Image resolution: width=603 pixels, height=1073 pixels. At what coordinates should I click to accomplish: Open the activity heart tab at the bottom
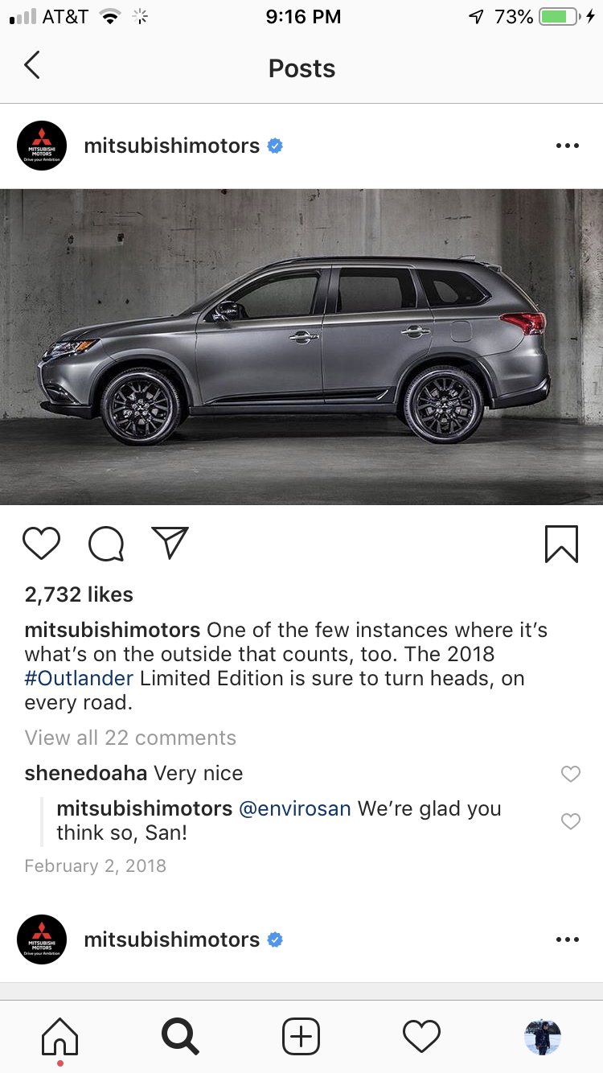coord(421,1036)
